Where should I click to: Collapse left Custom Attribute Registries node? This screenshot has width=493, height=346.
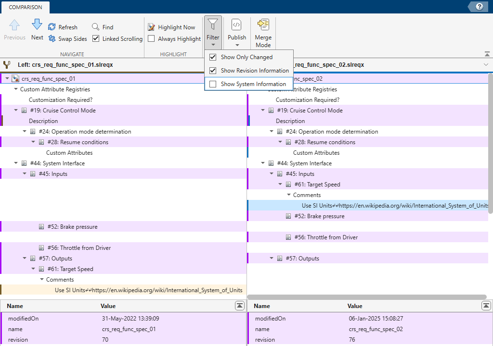pyautogui.click(x=16, y=89)
